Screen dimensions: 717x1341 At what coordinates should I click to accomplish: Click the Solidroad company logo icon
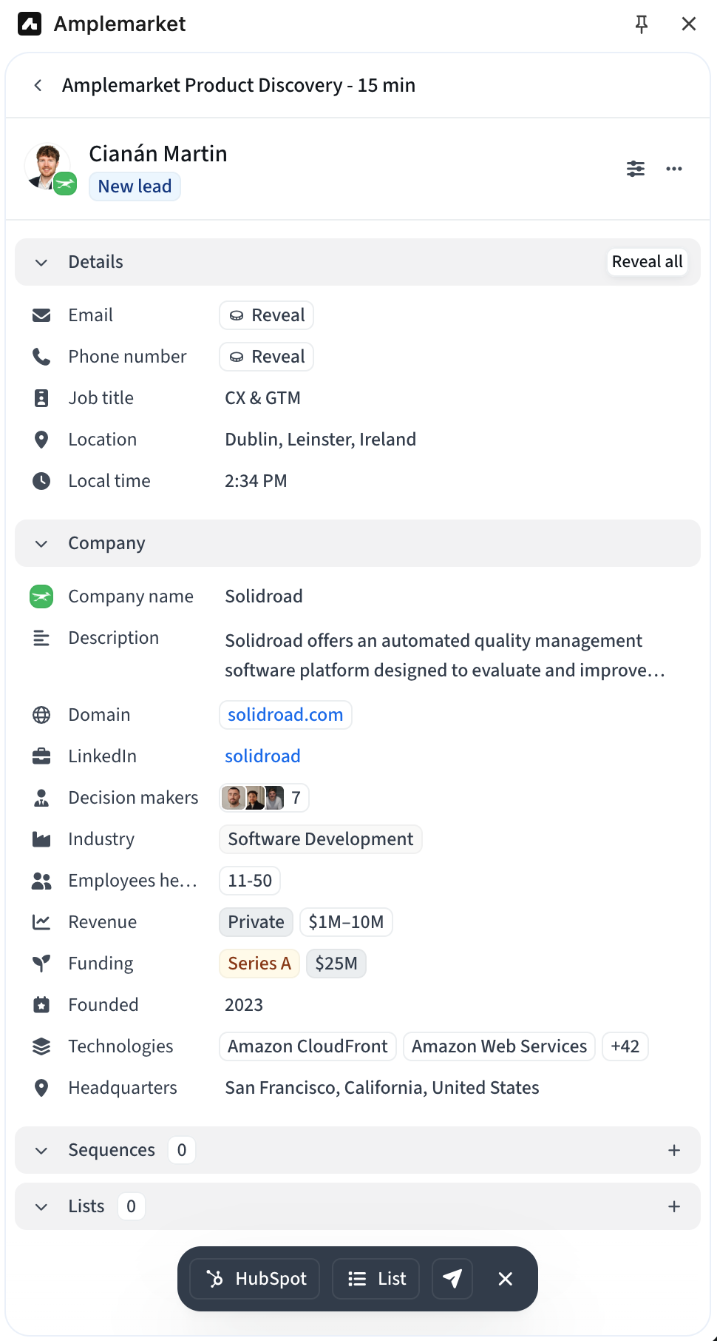coord(41,596)
